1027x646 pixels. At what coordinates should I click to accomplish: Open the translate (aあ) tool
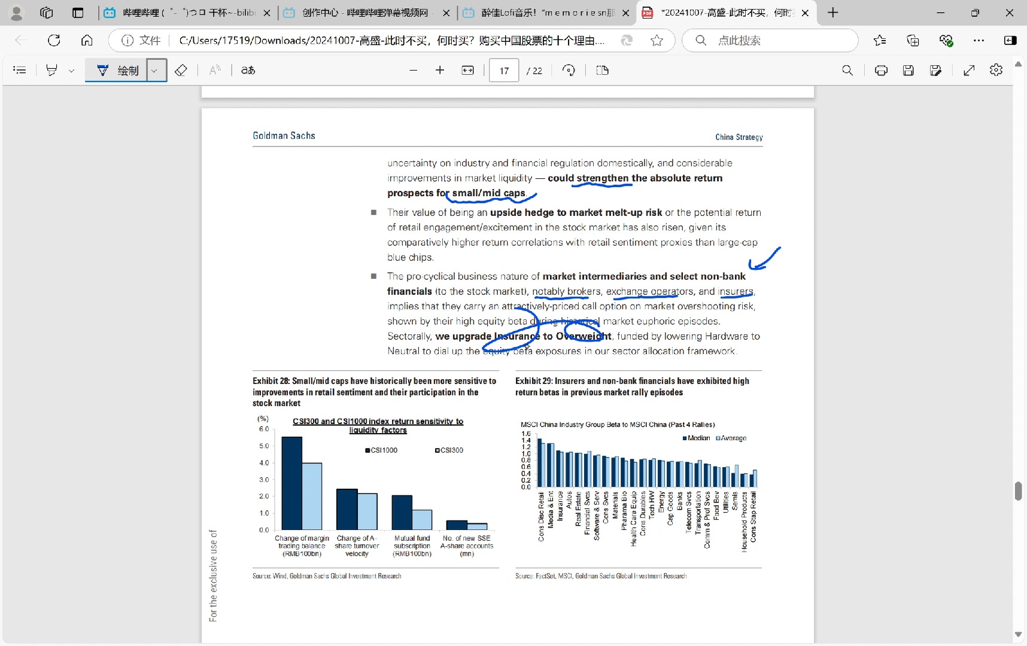click(248, 71)
